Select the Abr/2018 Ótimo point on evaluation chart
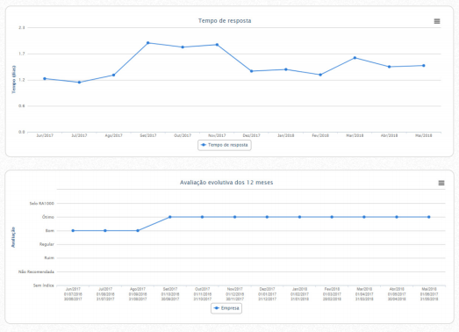 pyautogui.click(x=397, y=217)
